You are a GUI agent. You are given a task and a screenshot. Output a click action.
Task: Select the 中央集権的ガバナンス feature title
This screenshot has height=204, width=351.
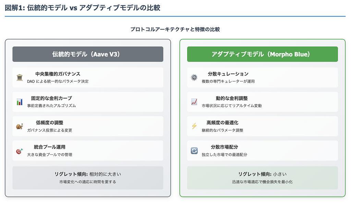58,74
